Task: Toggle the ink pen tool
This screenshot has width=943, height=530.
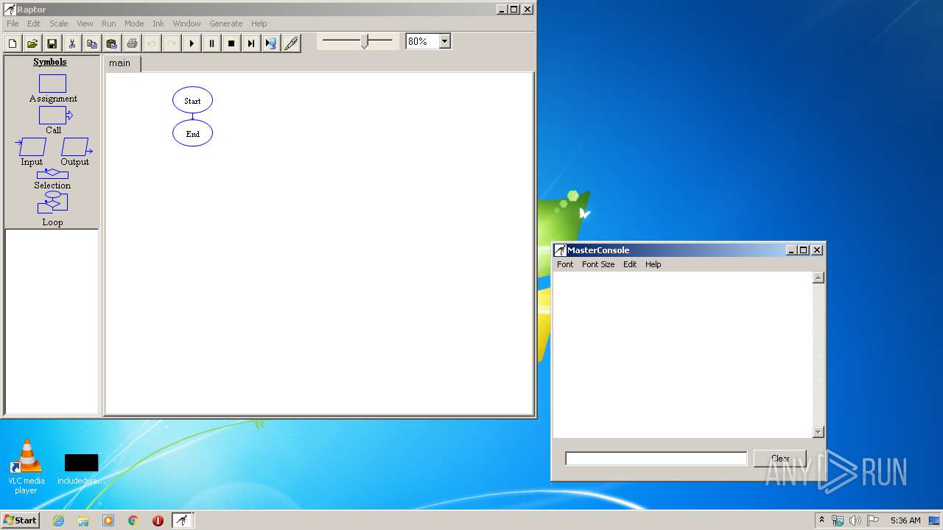Action: point(291,43)
